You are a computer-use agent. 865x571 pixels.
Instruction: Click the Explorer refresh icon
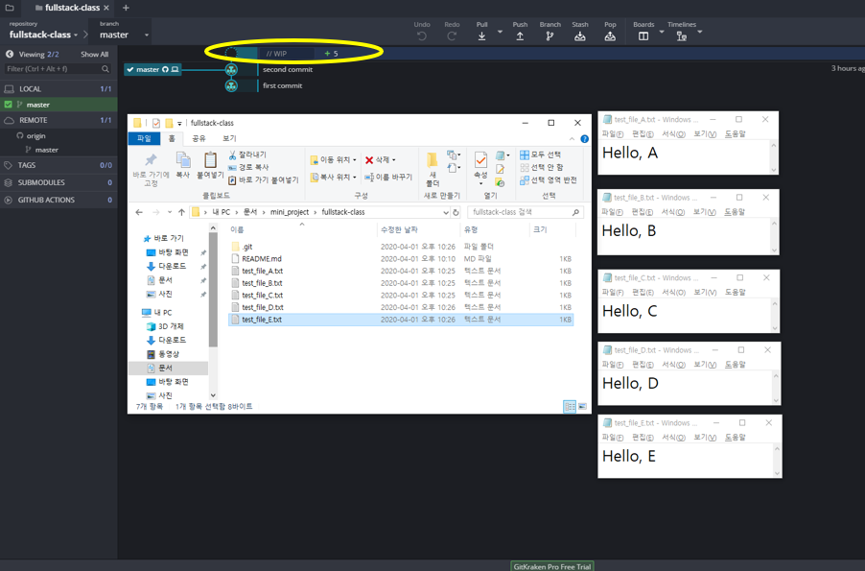tap(456, 212)
